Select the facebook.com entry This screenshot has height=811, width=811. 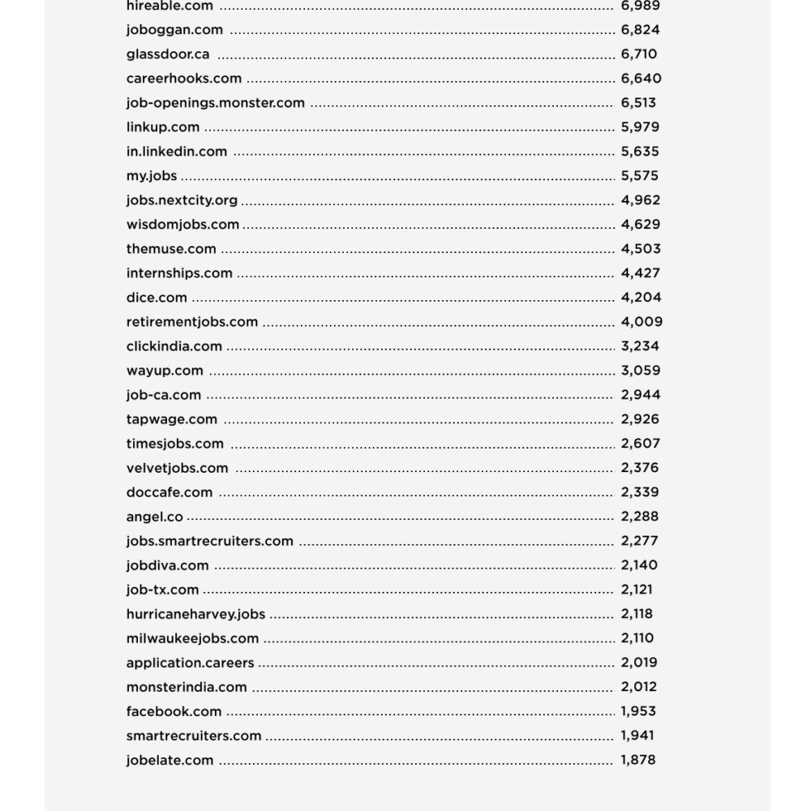(174, 712)
